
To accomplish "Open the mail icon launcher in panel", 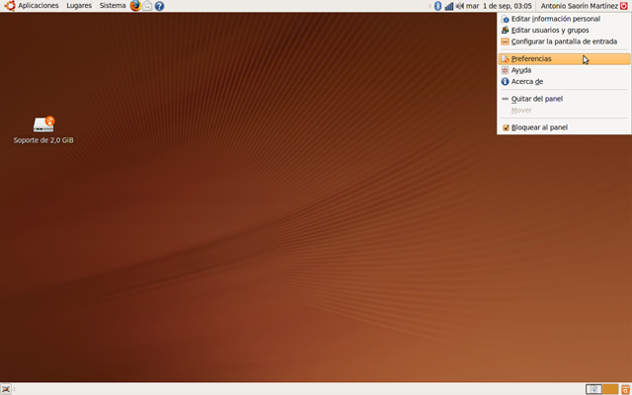I will coord(147,6).
